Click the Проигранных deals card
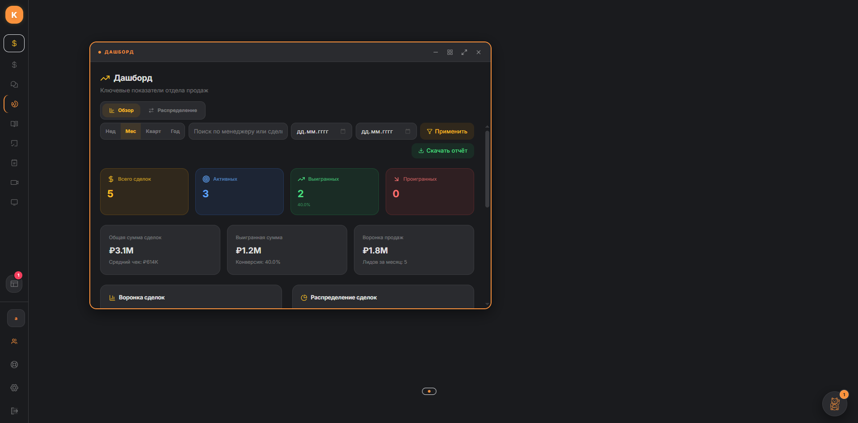Image resolution: width=858 pixels, height=423 pixels. pos(430,191)
